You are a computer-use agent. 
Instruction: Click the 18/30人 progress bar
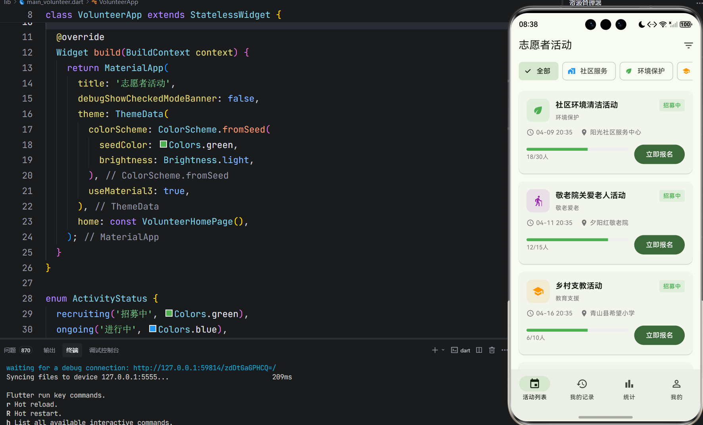click(x=577, y=149)
